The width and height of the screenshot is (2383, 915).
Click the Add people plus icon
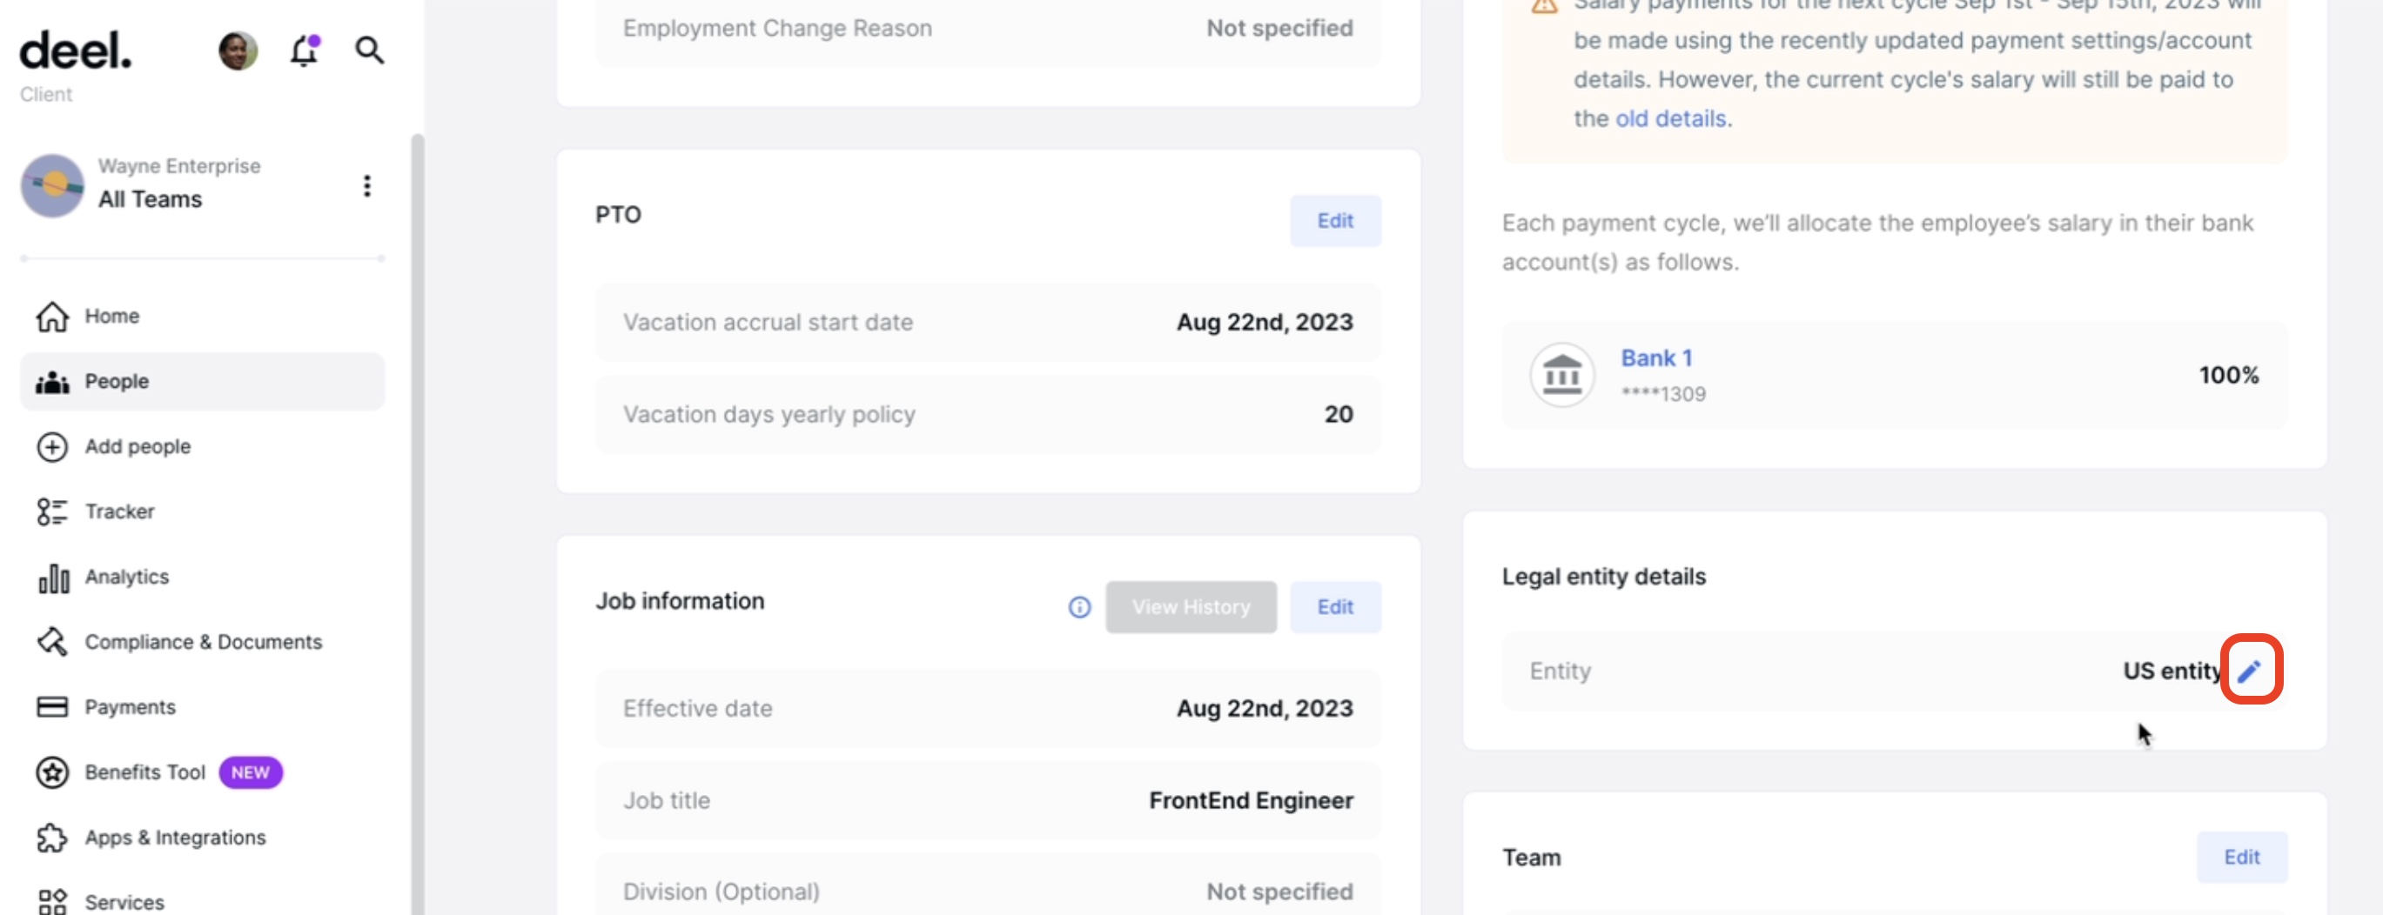click(x=52, y=446)
